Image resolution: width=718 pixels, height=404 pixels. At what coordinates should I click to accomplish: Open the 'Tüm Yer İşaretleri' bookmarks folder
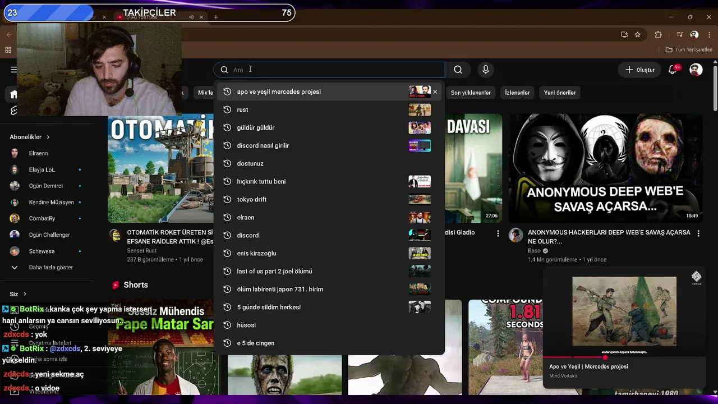tap(689, 50)
